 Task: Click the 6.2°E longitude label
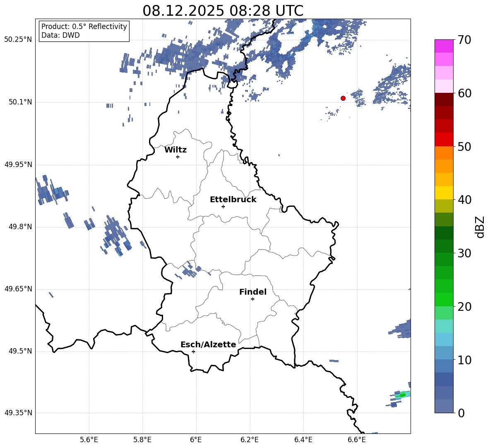(250, 440)
